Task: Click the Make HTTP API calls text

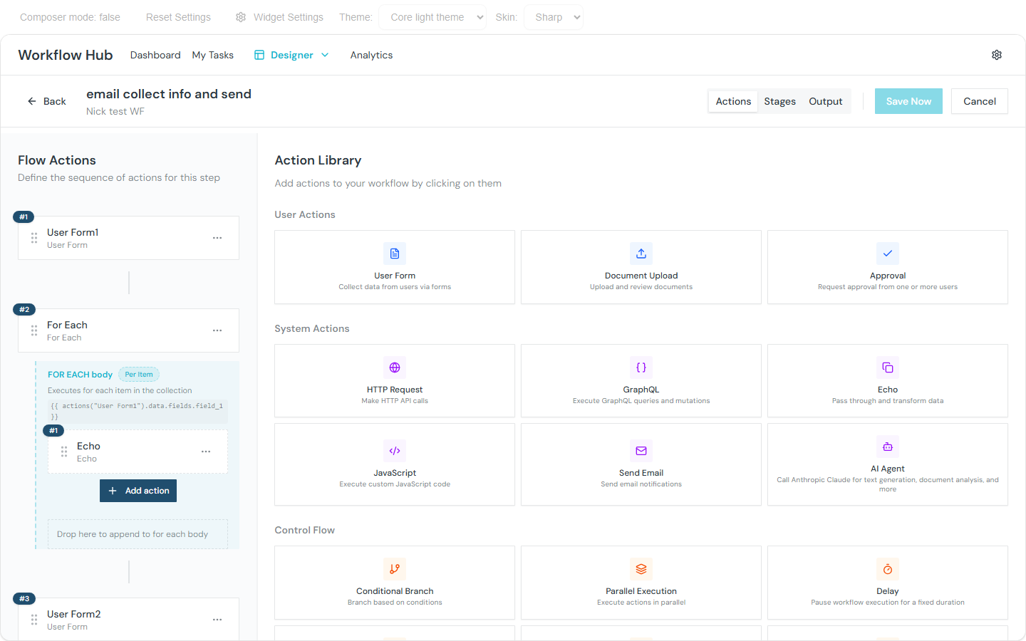Action: click(x=395, y=401)
